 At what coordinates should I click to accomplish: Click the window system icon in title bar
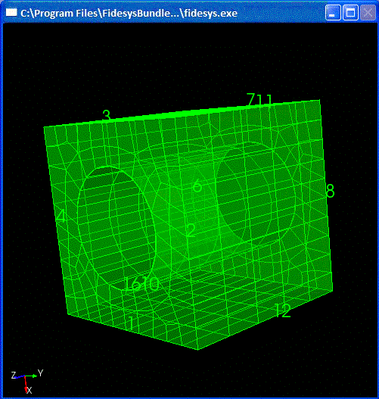[11, 12]
